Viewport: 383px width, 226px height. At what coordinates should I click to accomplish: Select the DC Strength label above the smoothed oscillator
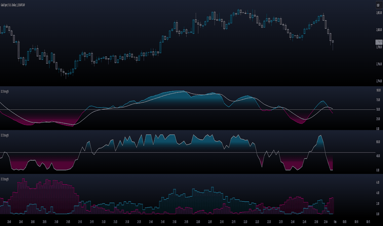pos(5,91)
